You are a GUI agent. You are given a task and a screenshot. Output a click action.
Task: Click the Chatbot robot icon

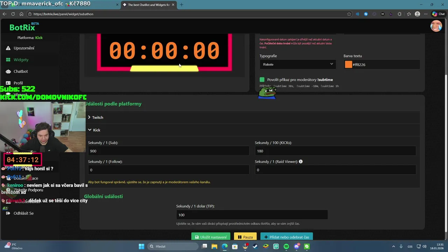pos(8,71)
